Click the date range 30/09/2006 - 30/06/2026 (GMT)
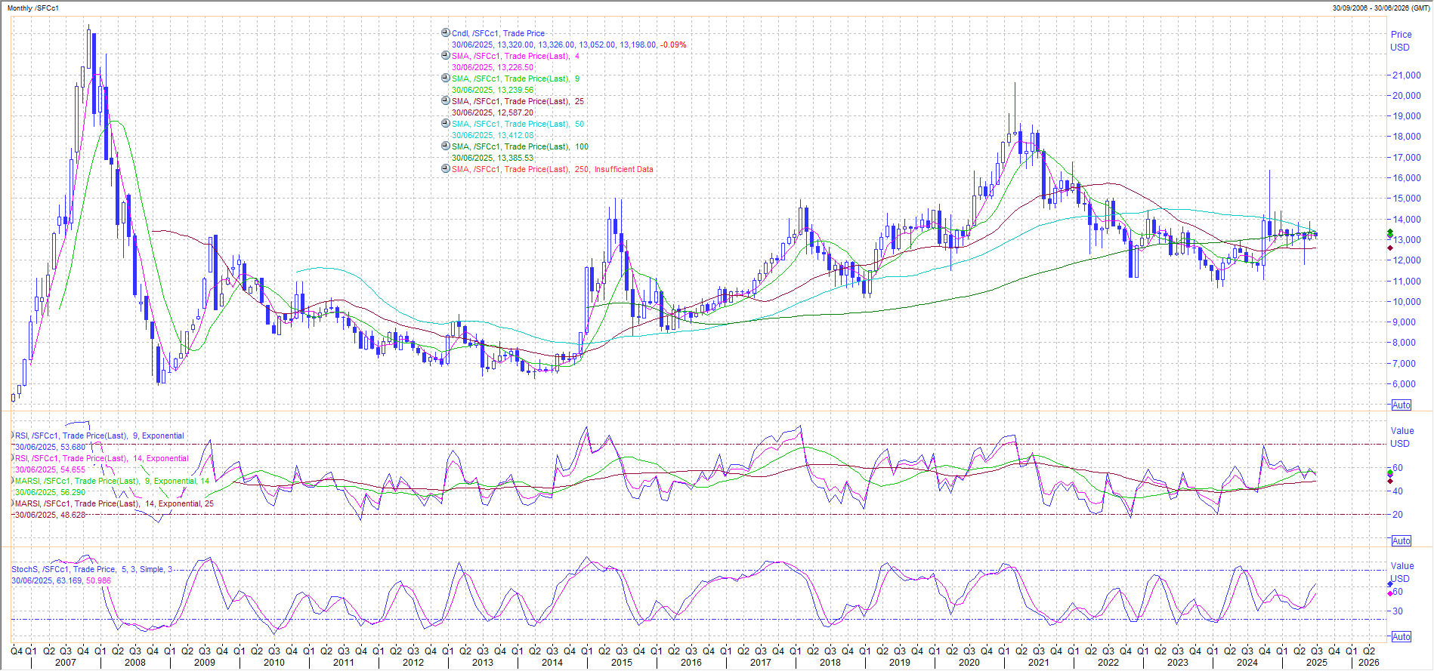The width and height of the screenshot is (1434, 671). (1381, 8)
